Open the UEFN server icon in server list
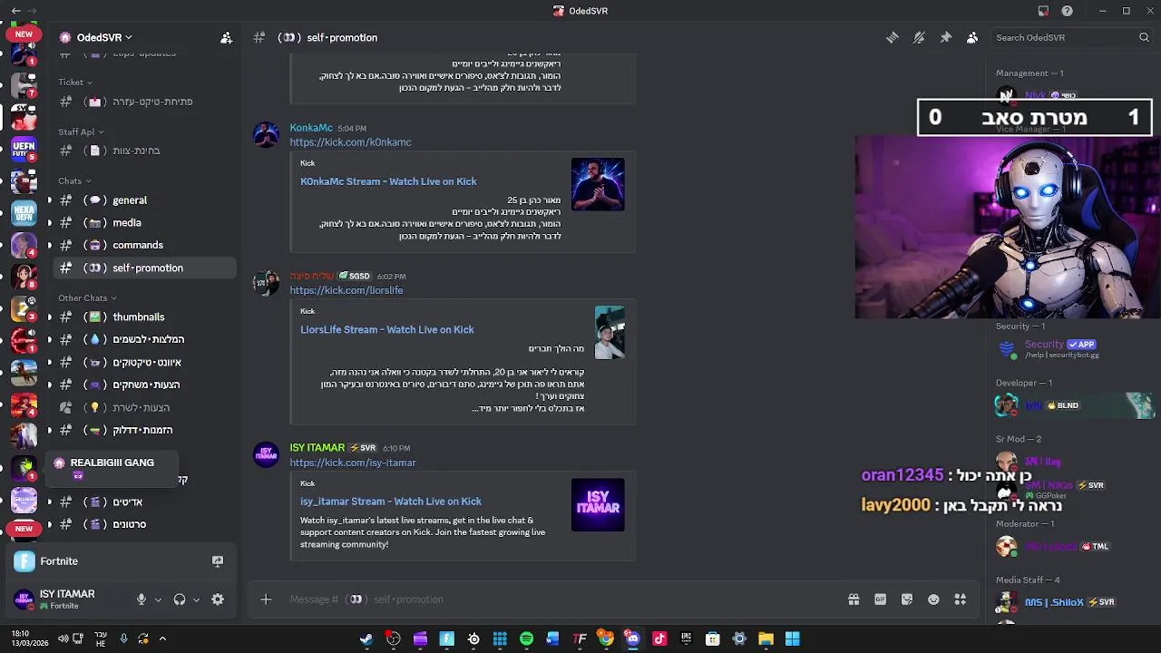 24,151
